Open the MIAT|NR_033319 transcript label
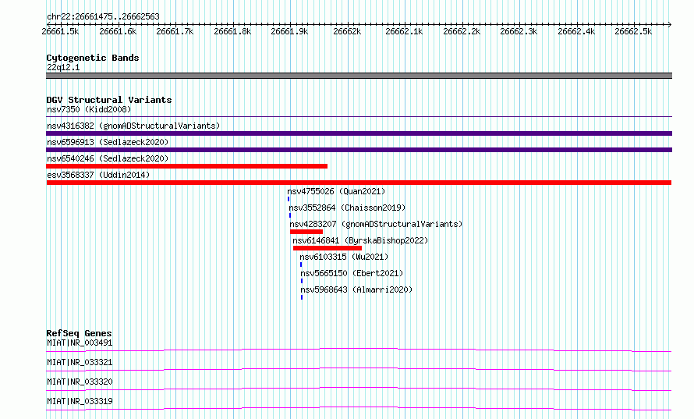This screenshot has width=694, height=419. [x=80, y=401]
